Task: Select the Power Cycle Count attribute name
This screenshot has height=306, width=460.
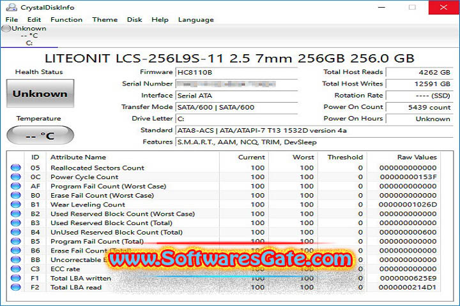Action: pyautogui.click(x=84, y=177)
